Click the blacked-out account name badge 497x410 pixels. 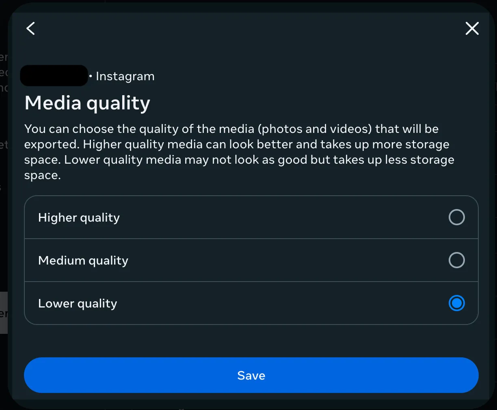54,75
